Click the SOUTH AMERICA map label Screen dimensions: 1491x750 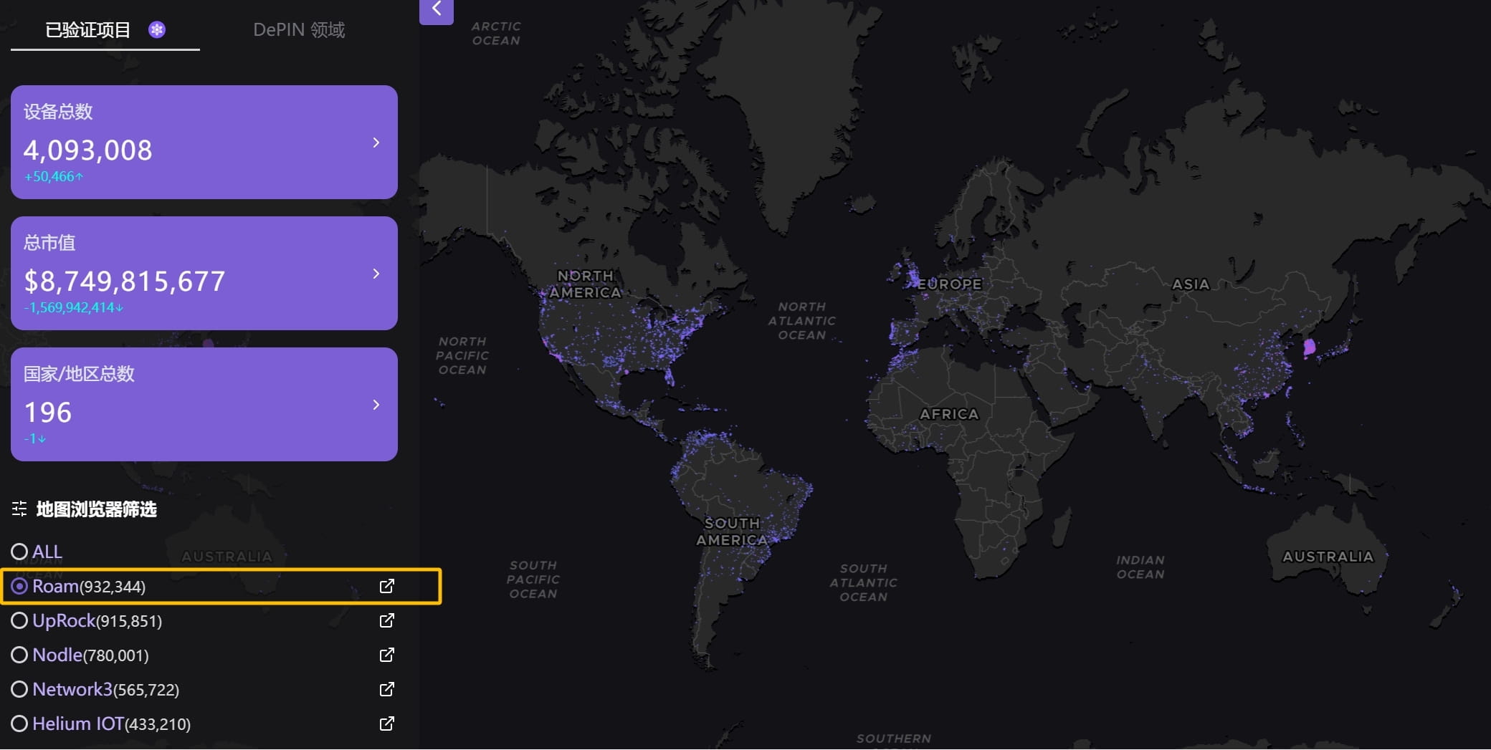pos(732,532)
